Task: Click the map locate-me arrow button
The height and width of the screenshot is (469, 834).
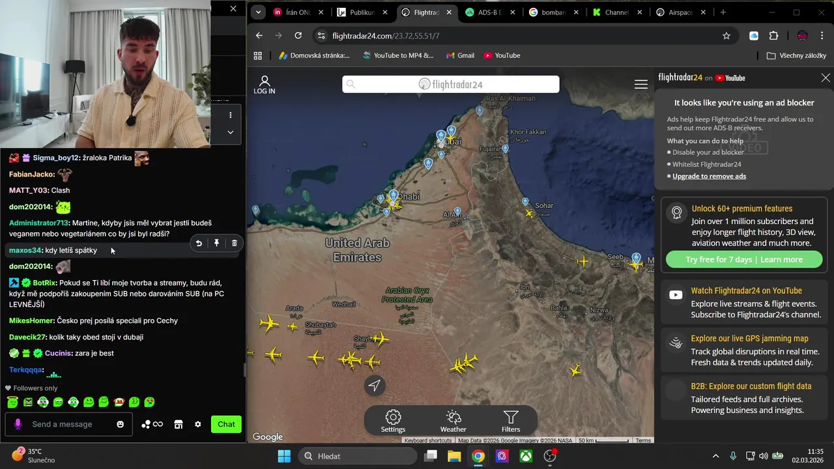Action: click(x=374, y=386)
